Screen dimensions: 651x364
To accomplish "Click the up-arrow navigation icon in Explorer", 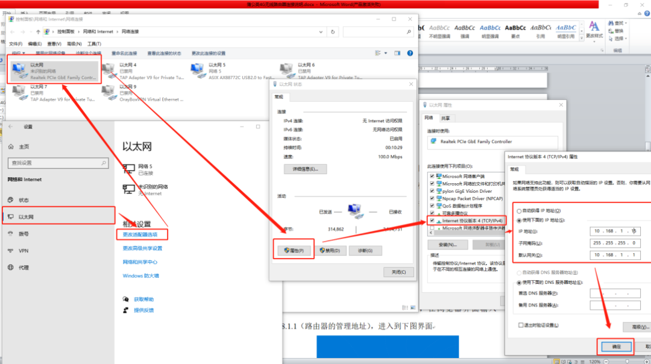I will pos(39,31).
